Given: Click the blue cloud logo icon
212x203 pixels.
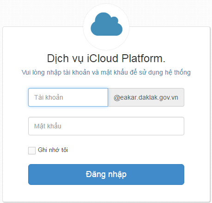Looking at the screenshot, I should tap(106, 24).
